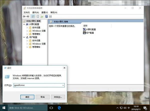Show hidden tray icons chevron
150x111 pixels.
(117, 108)
